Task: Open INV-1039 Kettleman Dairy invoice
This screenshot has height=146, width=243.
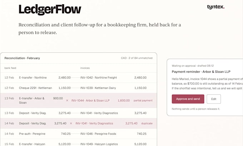Action: [98, 88]
